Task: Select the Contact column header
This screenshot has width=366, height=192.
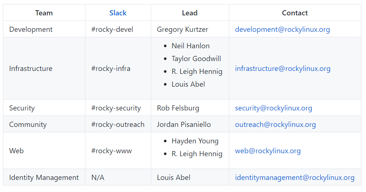Action: [x=295, y=13]
